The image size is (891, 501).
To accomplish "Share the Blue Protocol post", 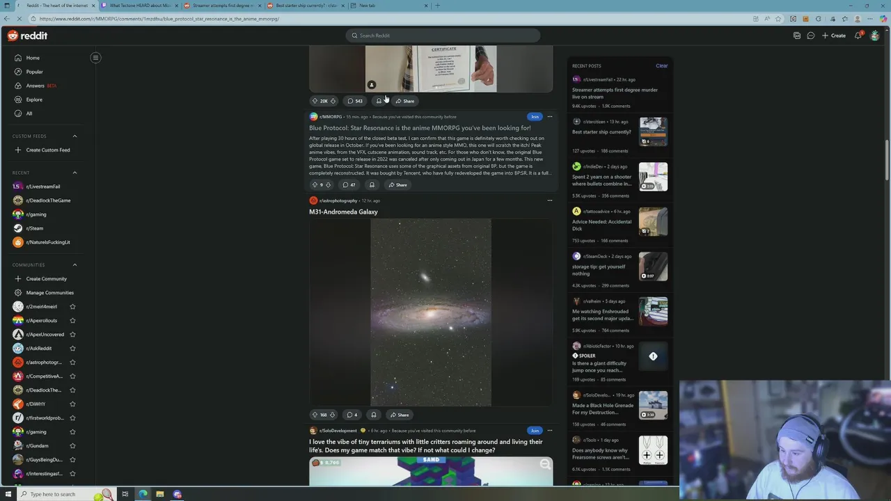I will coord(398,185).
